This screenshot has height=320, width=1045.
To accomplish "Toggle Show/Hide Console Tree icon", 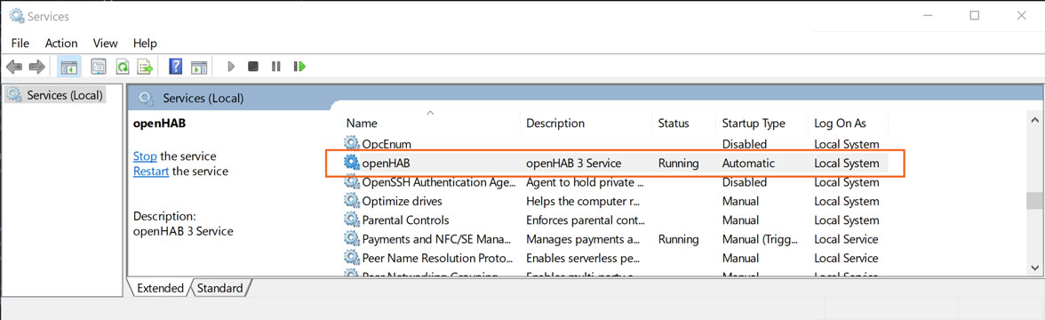I will (x=69, y=67).
